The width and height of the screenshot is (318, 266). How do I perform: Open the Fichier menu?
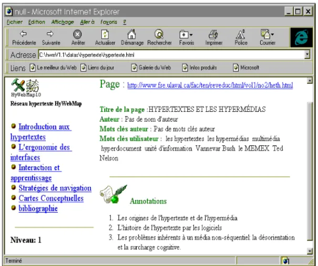click(x=14, y=22)
